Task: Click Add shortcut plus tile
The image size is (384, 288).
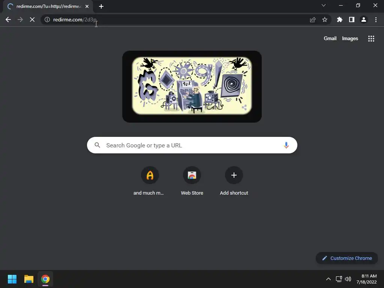Action: [x=234, y=181]
